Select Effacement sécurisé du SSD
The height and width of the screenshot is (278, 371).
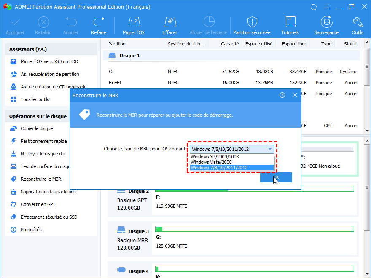(x=49, y=217)
